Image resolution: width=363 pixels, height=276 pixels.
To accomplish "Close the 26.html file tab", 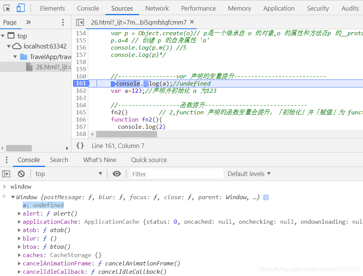I will click(x=192, y=22).
